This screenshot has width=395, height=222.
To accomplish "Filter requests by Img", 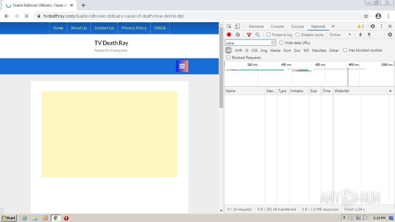I will click(264, 50).
